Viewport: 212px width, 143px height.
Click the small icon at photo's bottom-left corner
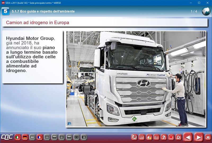[x=69, y=123]
